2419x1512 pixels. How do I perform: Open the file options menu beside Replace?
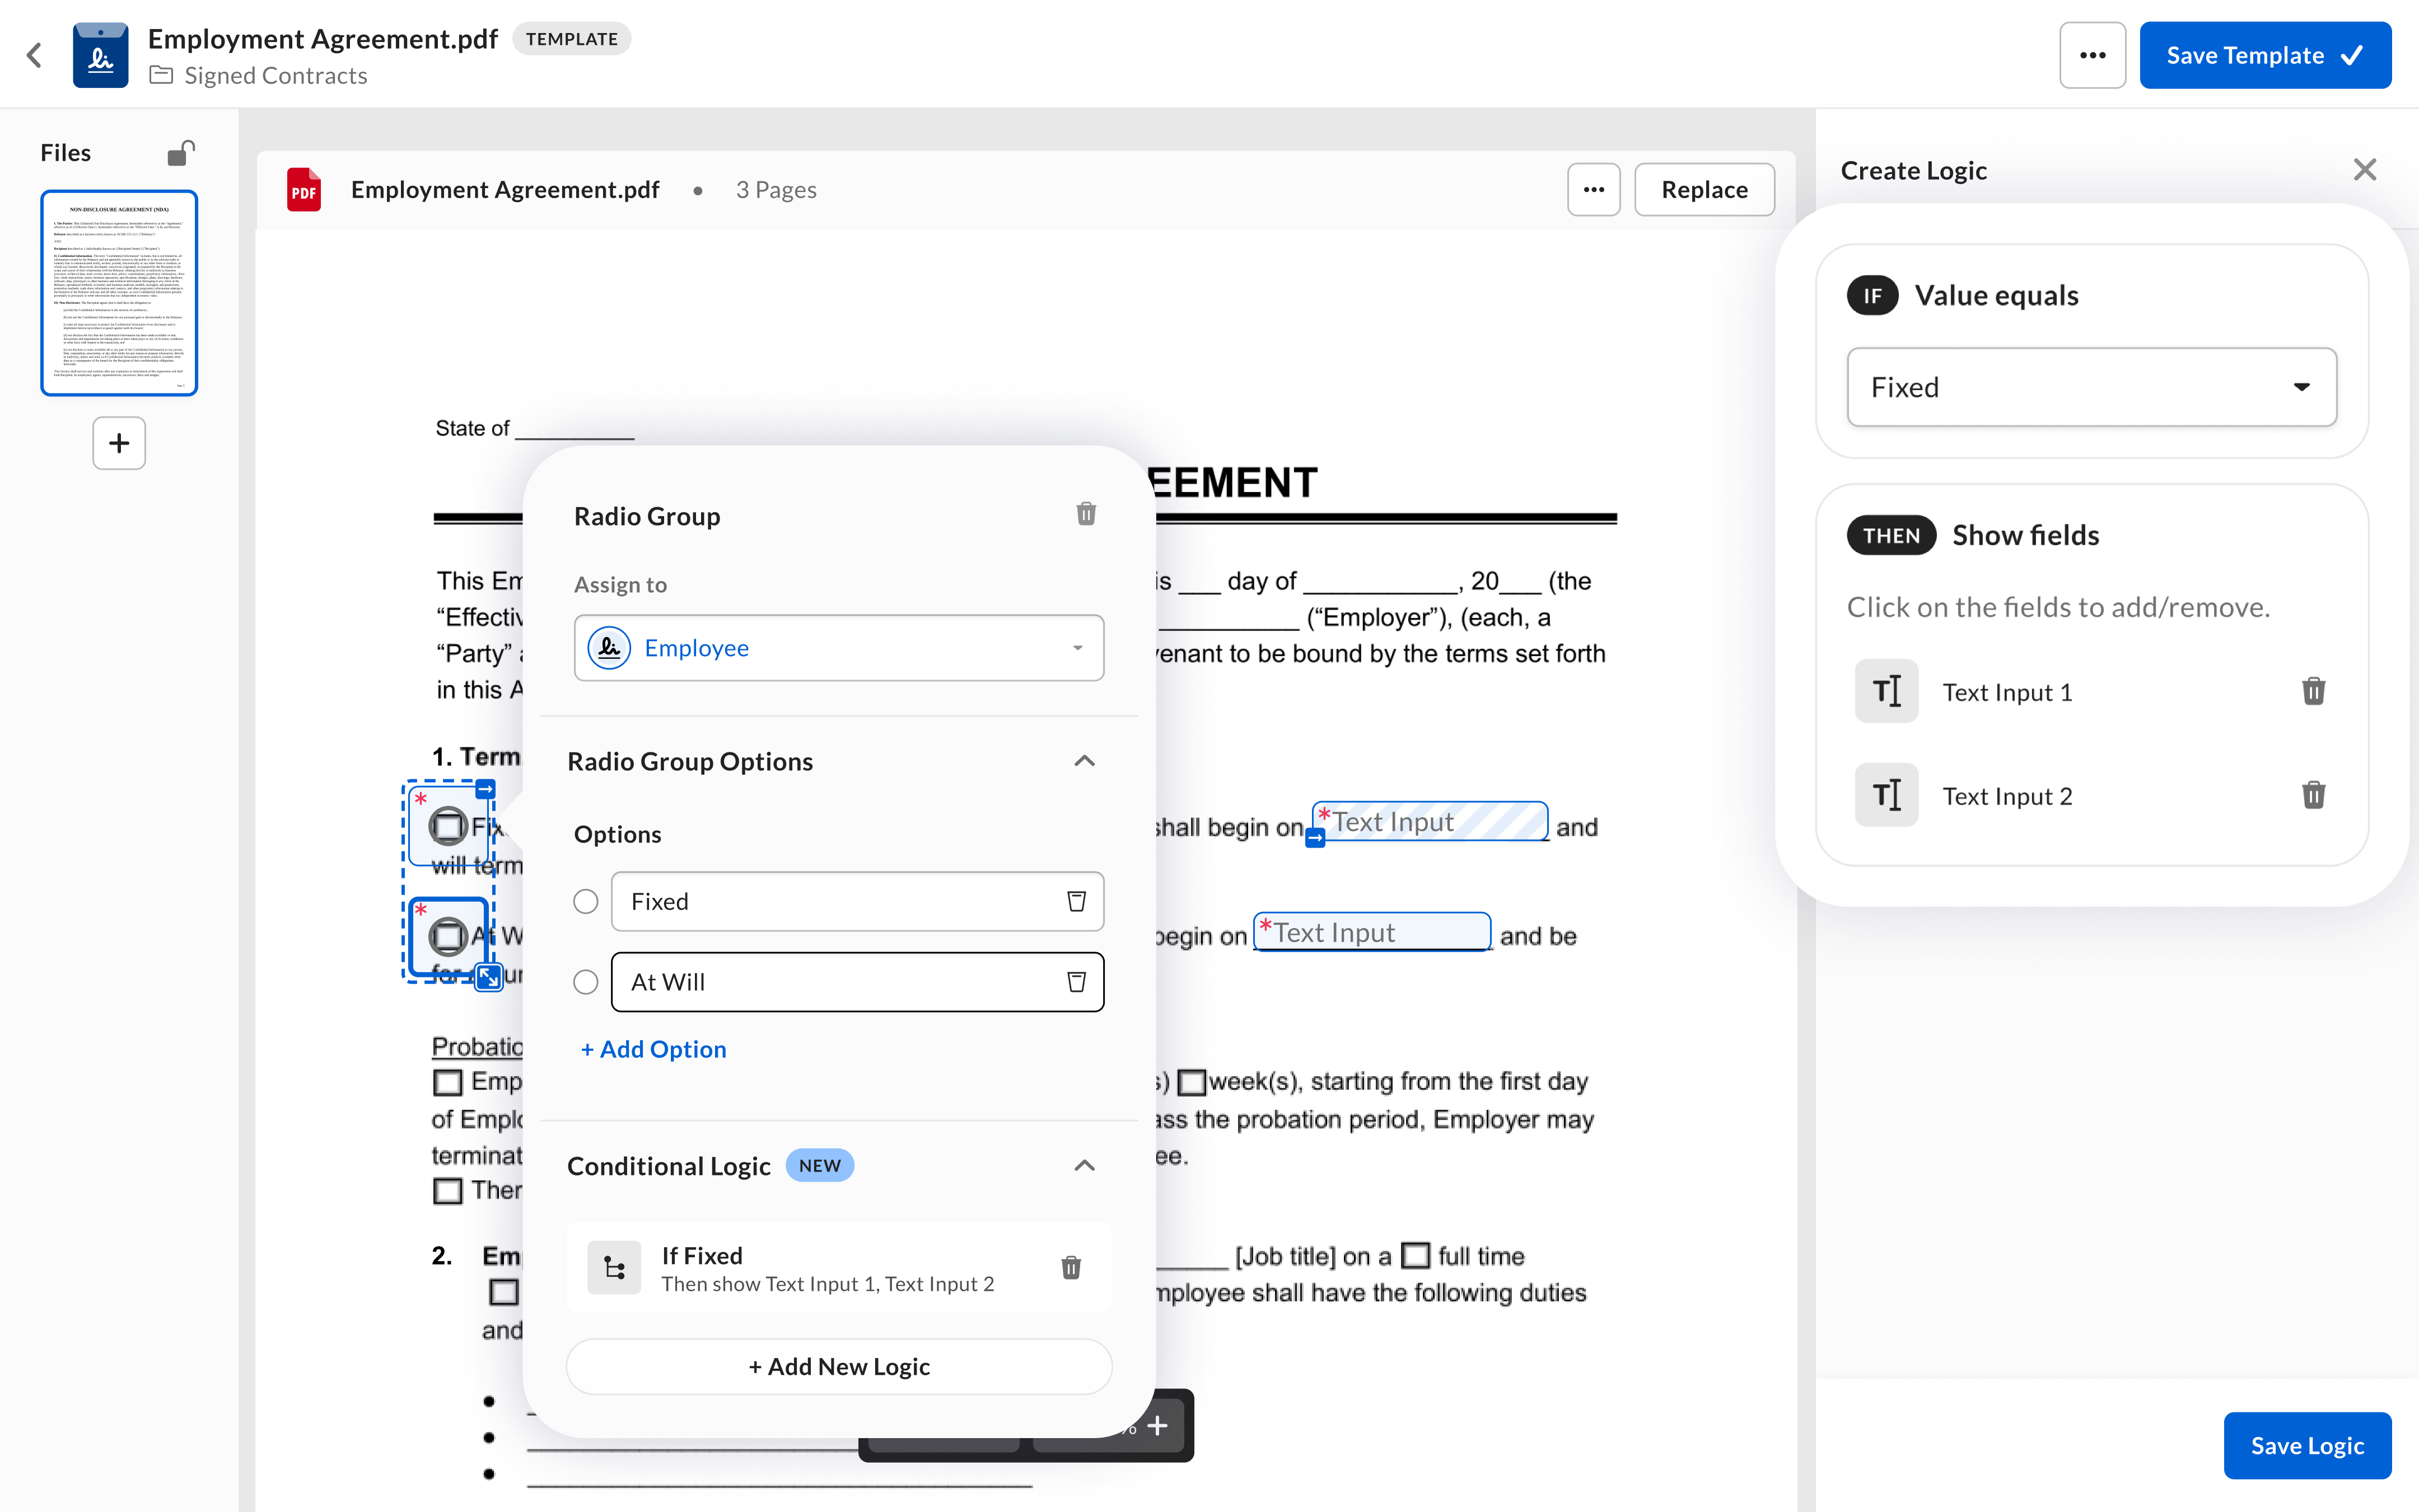1593,190
